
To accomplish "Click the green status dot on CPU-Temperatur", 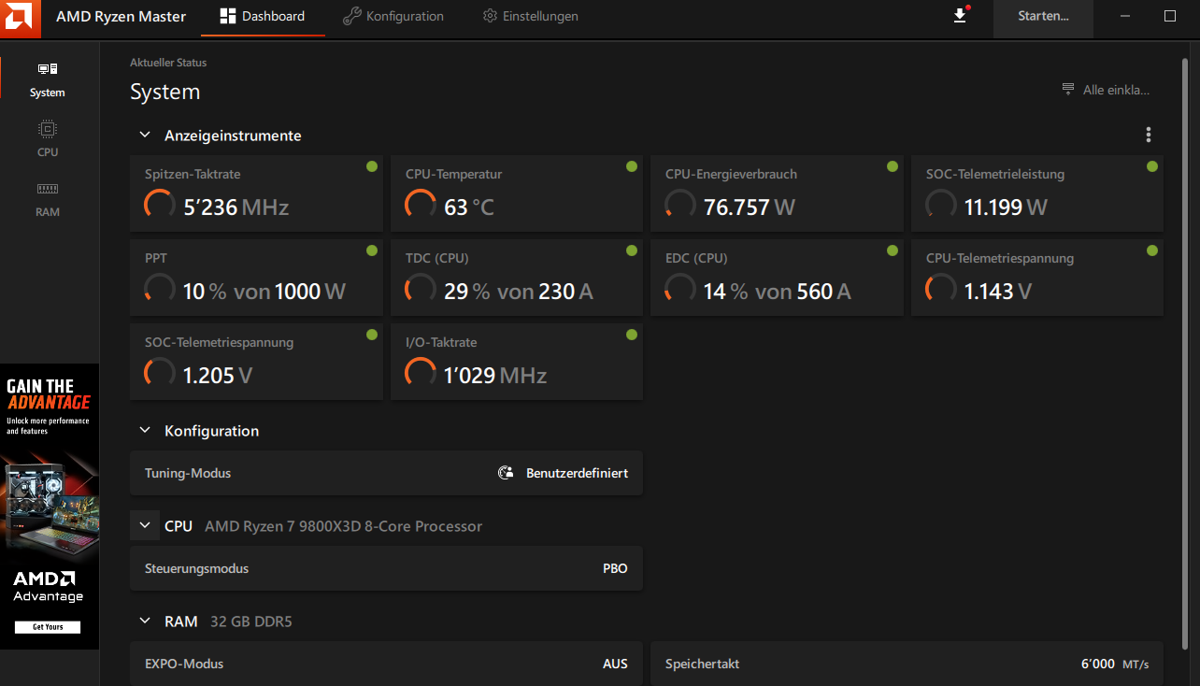I will (632, 166).
